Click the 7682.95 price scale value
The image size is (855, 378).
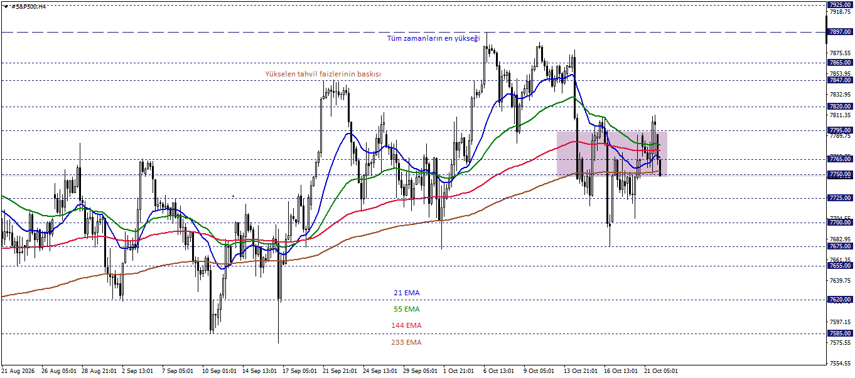(x=840, y=239)
